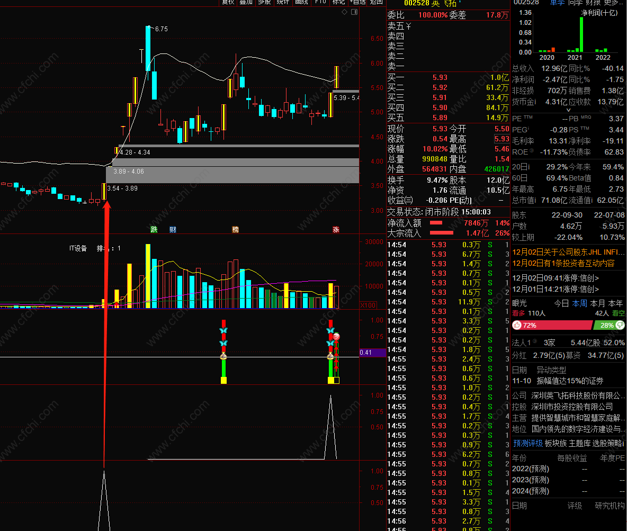Toggle the side panel icon above chart
627x531 pixels.
[354, 12]
